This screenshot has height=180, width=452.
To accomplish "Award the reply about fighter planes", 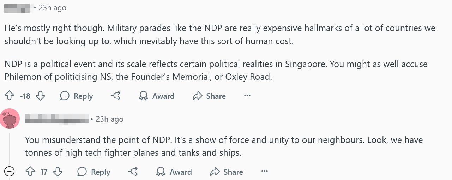I will click(x=174, y=172).
